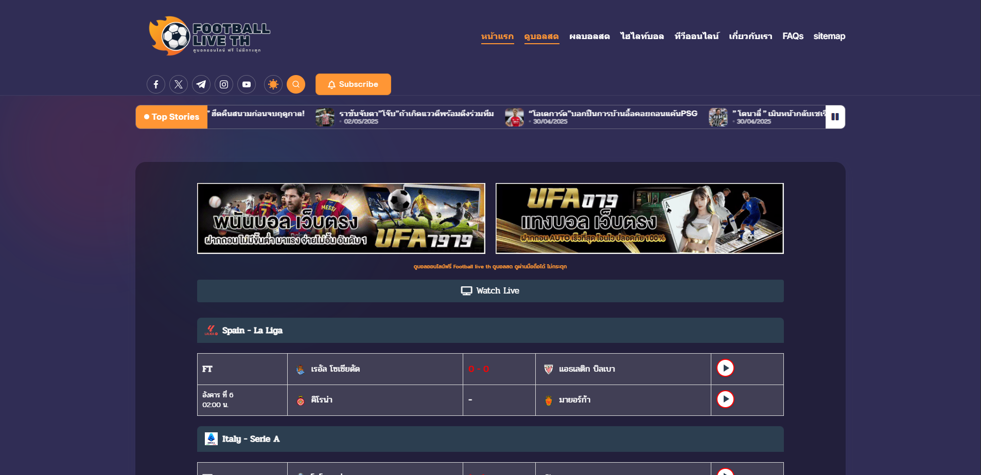Click Athletic Bilbao team crest

pos(549,370)
